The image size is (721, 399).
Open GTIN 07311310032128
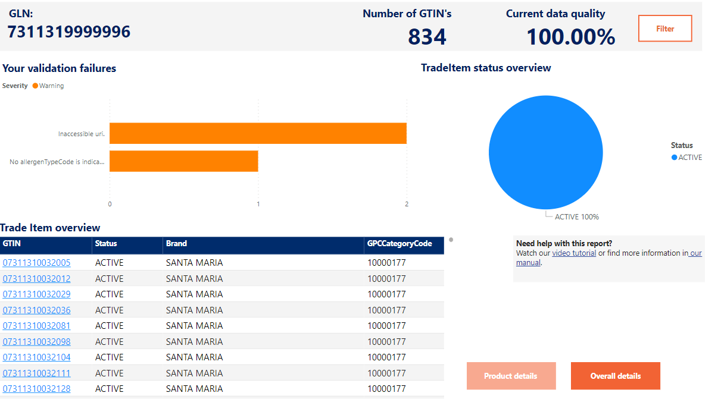(36, 389)
